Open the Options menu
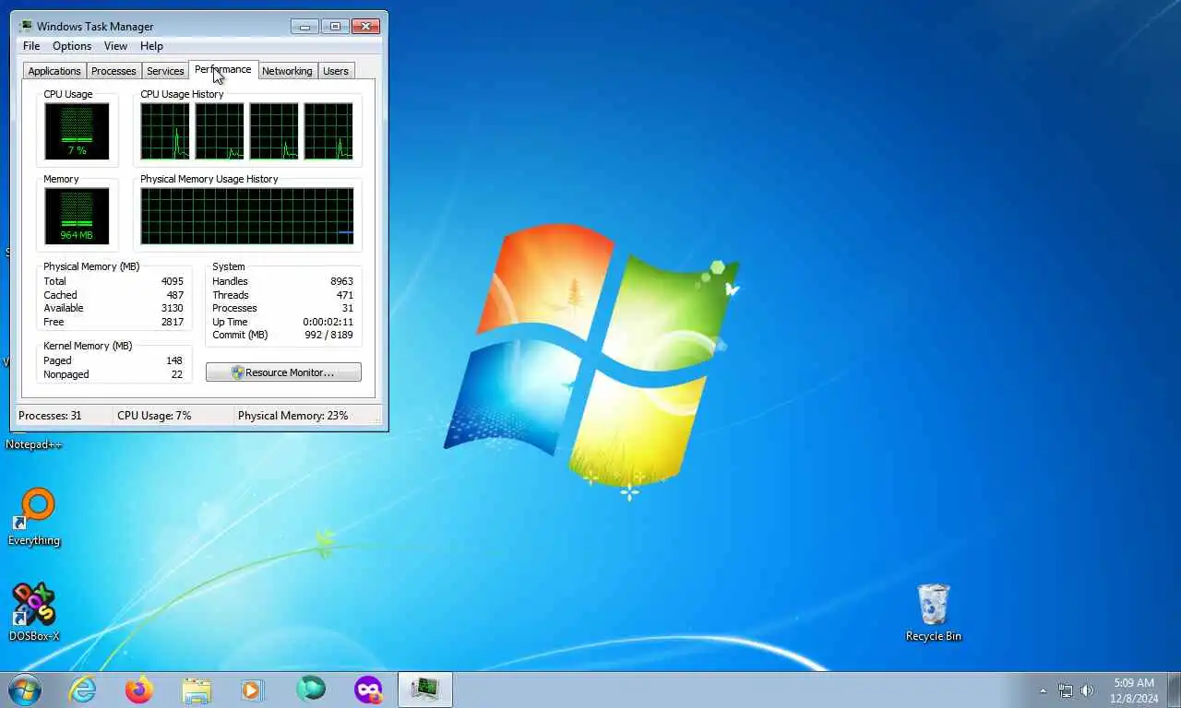 [x=72, y=46]
